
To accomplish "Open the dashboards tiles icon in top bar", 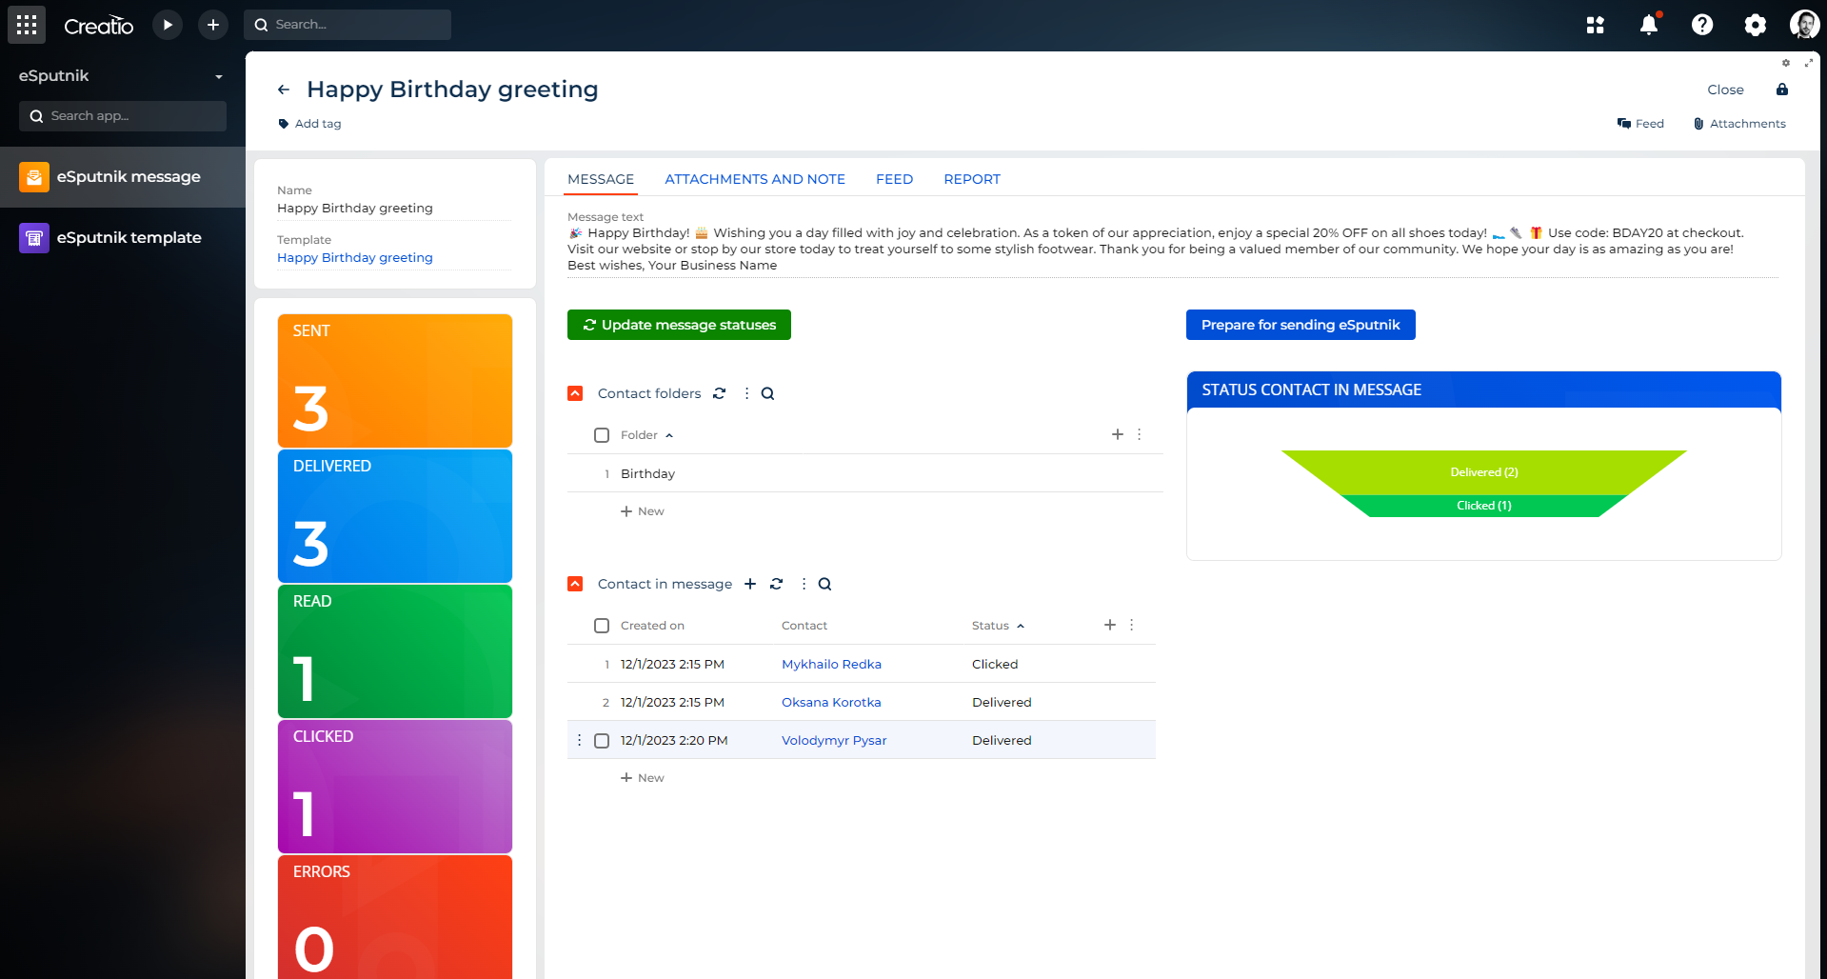I will click(x=1596, y=25).
